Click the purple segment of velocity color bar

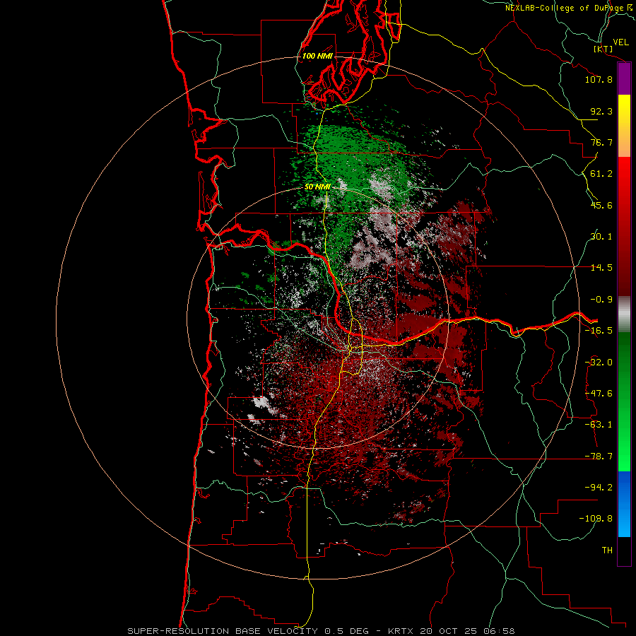624,79
